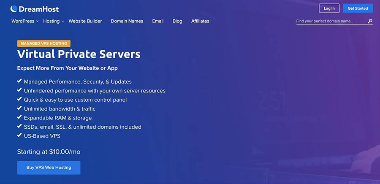
Task: Click 'Unhindered performance with your own server resources'
Action: coord(95,91)
